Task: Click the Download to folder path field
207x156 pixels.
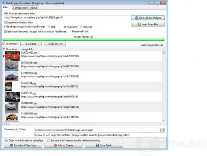Action: 97,130
